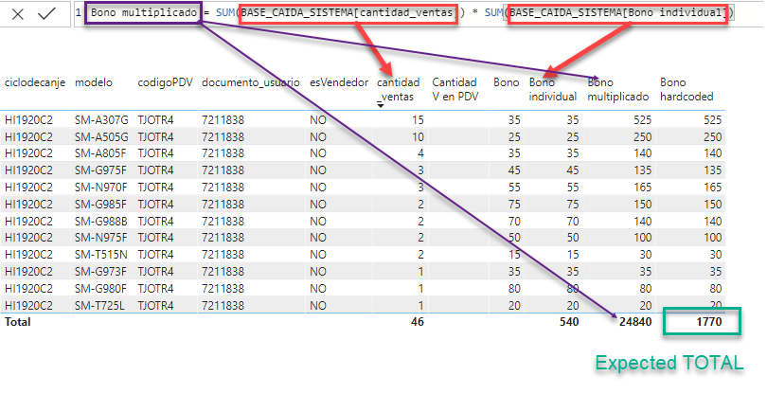Cancel the formula edit with the X icon
Screen dimensions: 767x394
pos(18,14)
